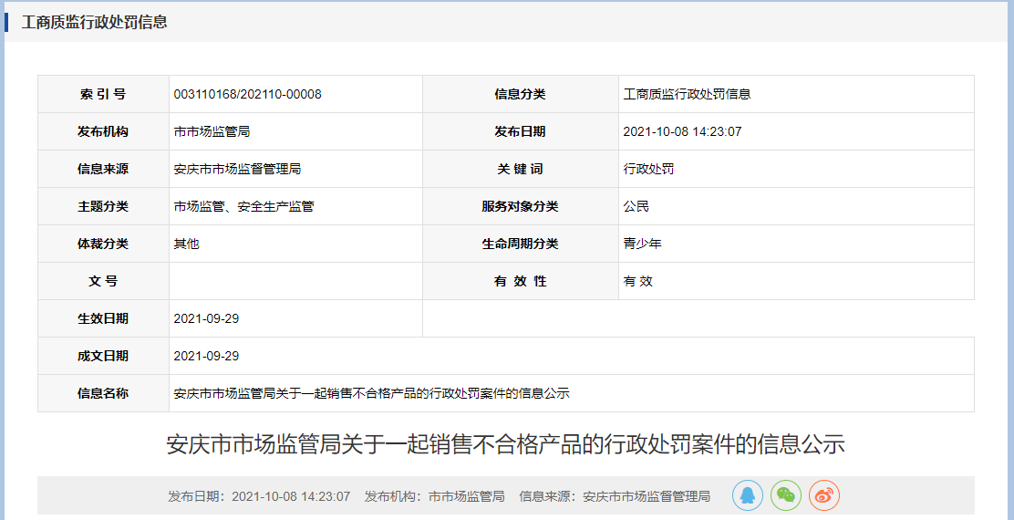Viewport: 1014px width, 520px height.
Task: Click the 信息分类 label cell
Action: point(521,95)
